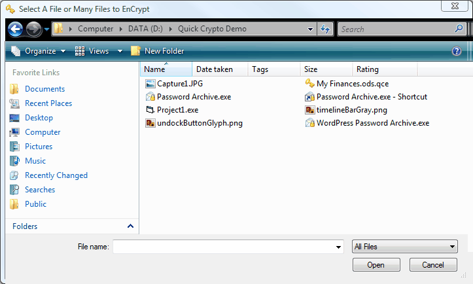The height and width of the screenshot is (284, 473).
Task: Click the Refresh button
Action: click(325, 29)
